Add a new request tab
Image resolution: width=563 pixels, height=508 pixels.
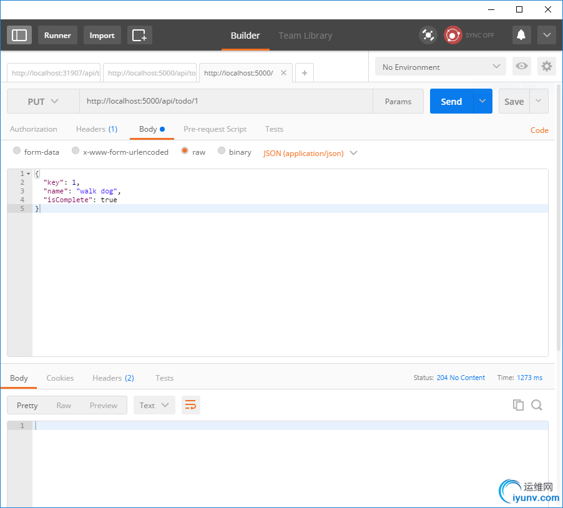click(x=305, y=73)
